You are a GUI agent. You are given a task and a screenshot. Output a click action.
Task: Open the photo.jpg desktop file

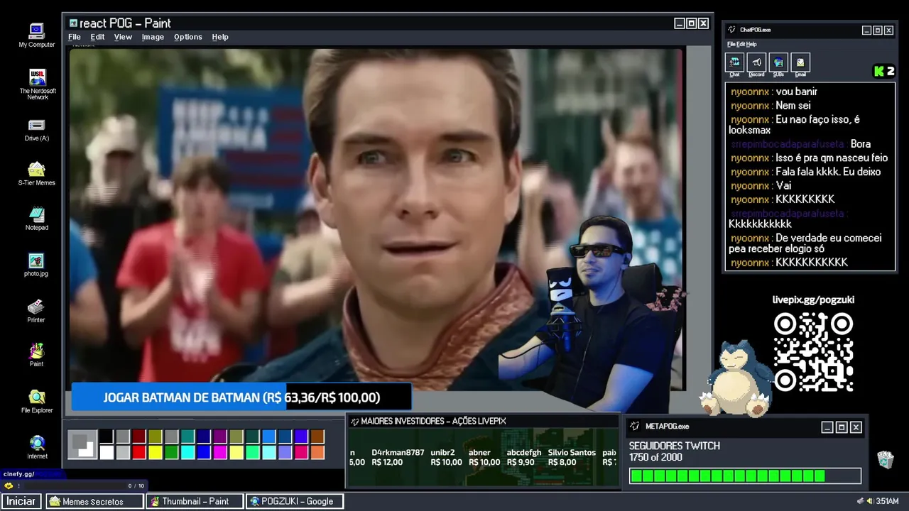coord(36,265)
